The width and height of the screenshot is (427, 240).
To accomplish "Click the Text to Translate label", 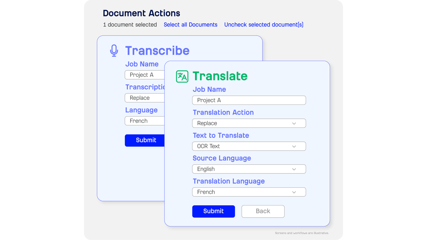I will [221, 135].
